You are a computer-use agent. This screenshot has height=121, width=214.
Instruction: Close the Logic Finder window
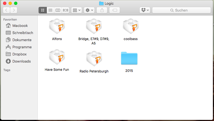(5, 3)
